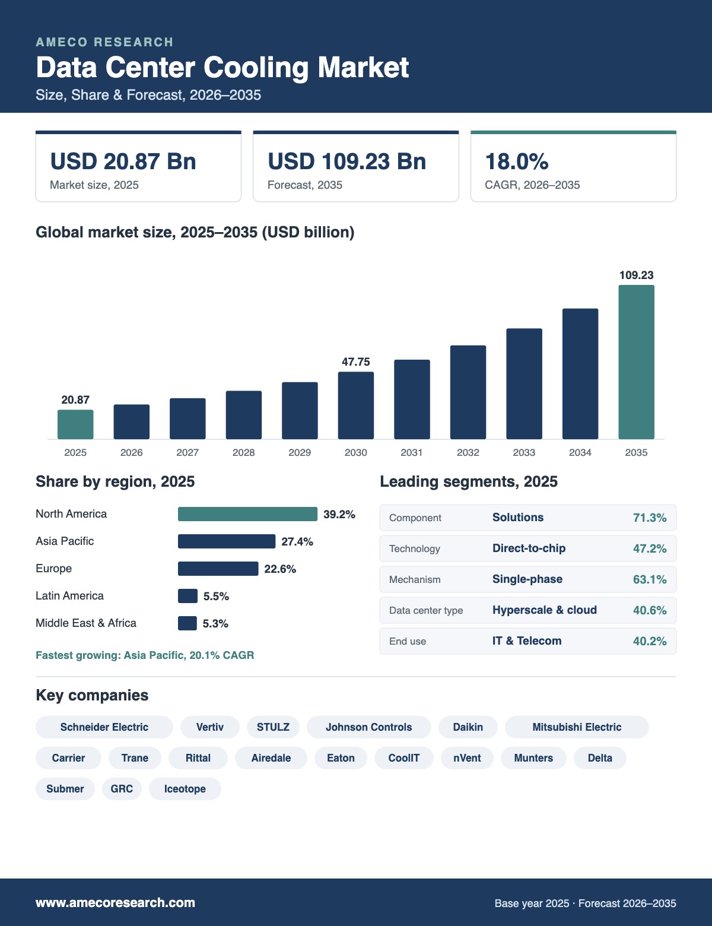Click the Latin America region bar

(187, 596)
